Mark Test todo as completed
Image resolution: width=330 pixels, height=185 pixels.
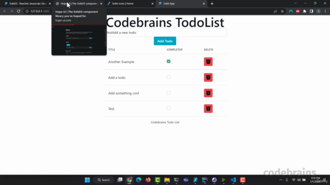pos(169,108)
